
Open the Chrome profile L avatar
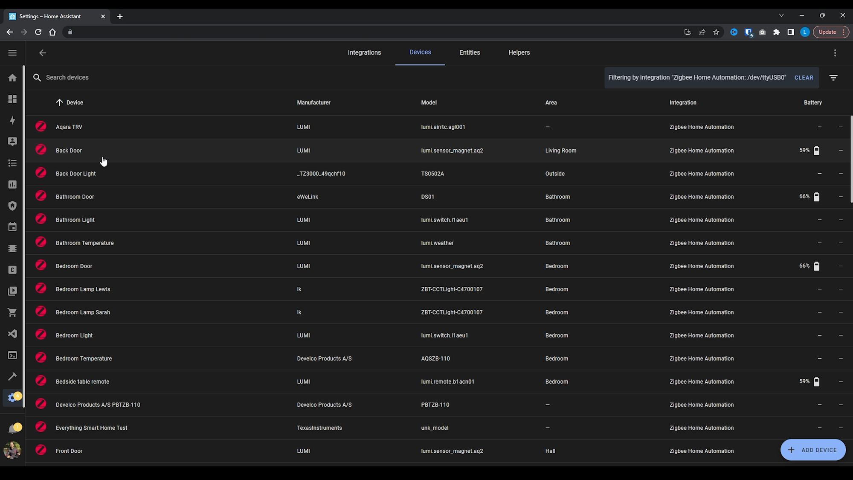click(805, 32)
